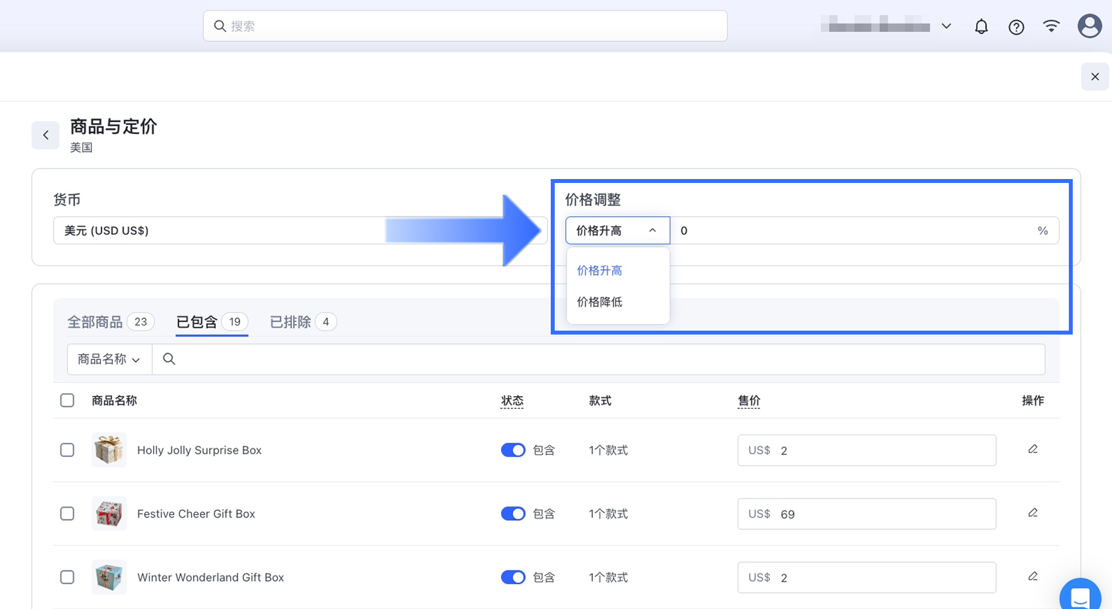Viewport: 1112px width, 609px height.
Task: Click the notification bell icon
Action: coord(981,27)
